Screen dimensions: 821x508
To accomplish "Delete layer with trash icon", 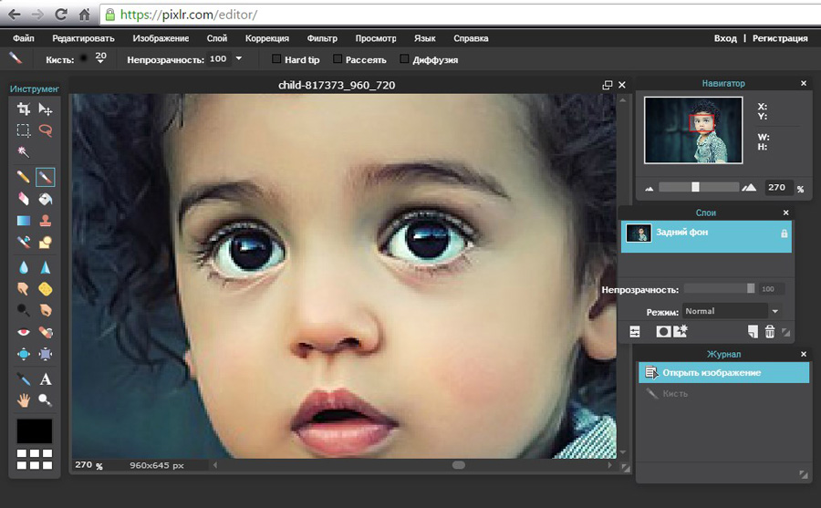I will [770, 332].
